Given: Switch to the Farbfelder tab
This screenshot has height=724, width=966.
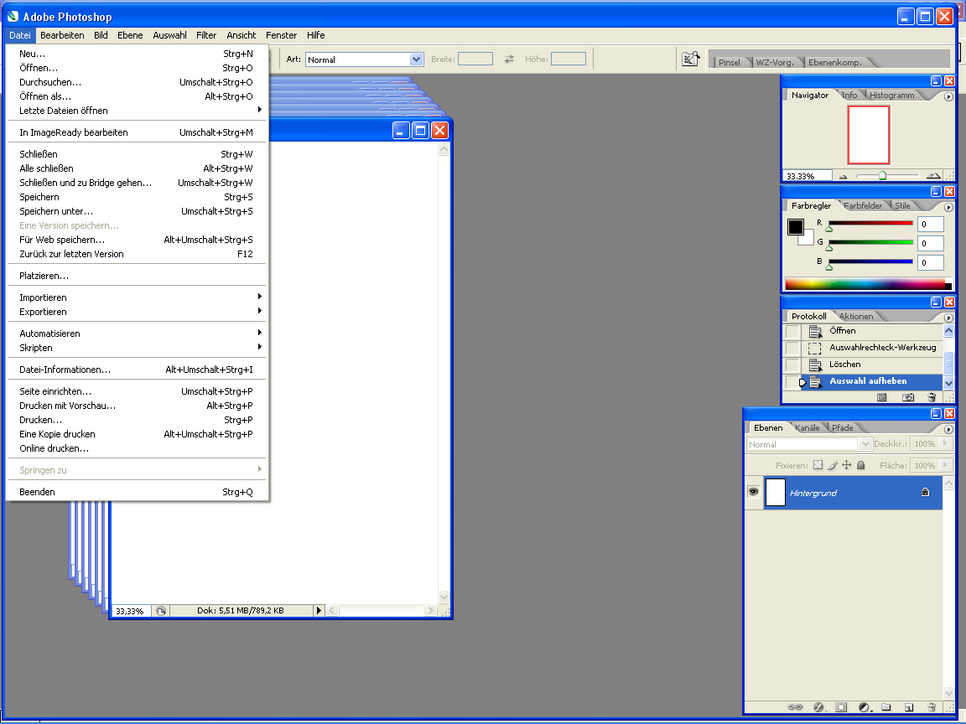Looking at the screenshot, I should click(863, 205).
